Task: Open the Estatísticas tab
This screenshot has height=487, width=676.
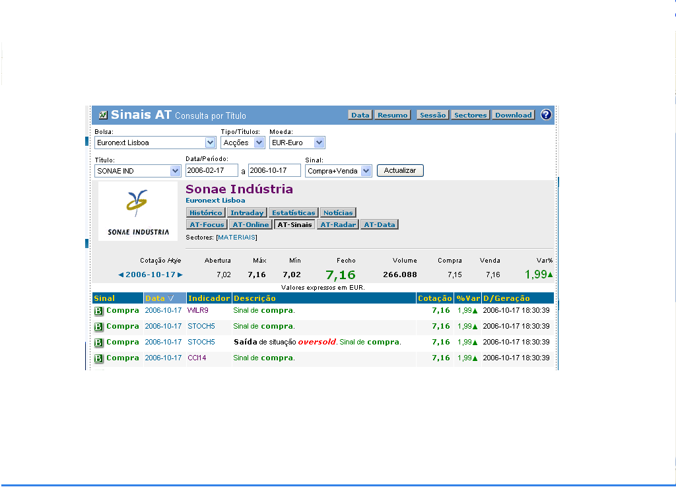Action: tap(293, 212)
